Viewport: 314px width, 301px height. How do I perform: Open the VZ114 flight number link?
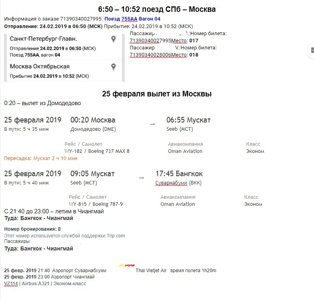11,284
